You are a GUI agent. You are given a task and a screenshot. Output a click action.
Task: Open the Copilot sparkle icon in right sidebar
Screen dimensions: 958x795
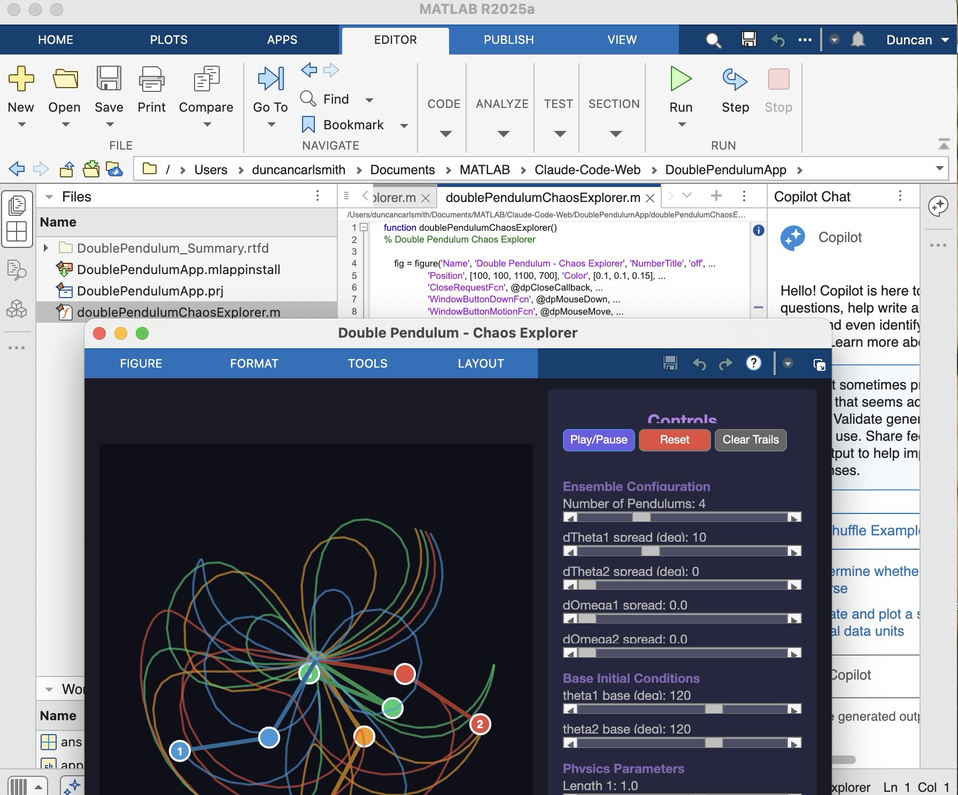(x=938, y=206)
